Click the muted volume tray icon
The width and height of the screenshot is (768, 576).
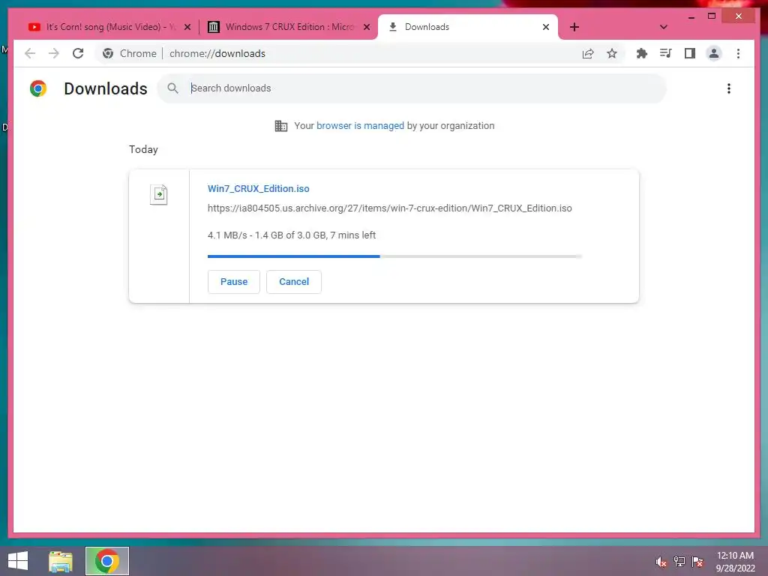click(661, 562)
